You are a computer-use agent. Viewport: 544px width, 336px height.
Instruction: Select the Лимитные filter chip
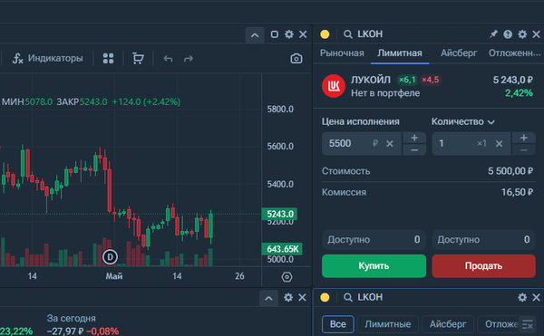tap(388, 324)
